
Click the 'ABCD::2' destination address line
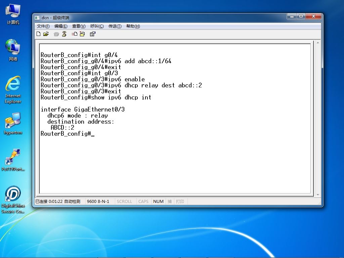(x=62, y=128)
